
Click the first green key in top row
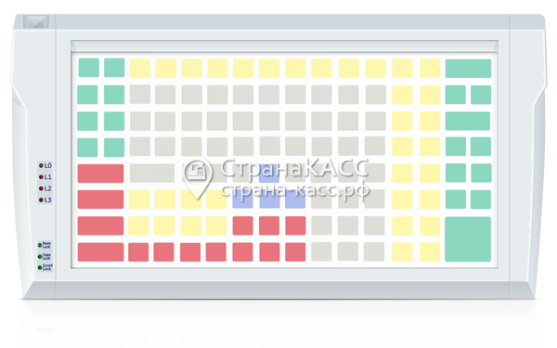click(89, 68)
